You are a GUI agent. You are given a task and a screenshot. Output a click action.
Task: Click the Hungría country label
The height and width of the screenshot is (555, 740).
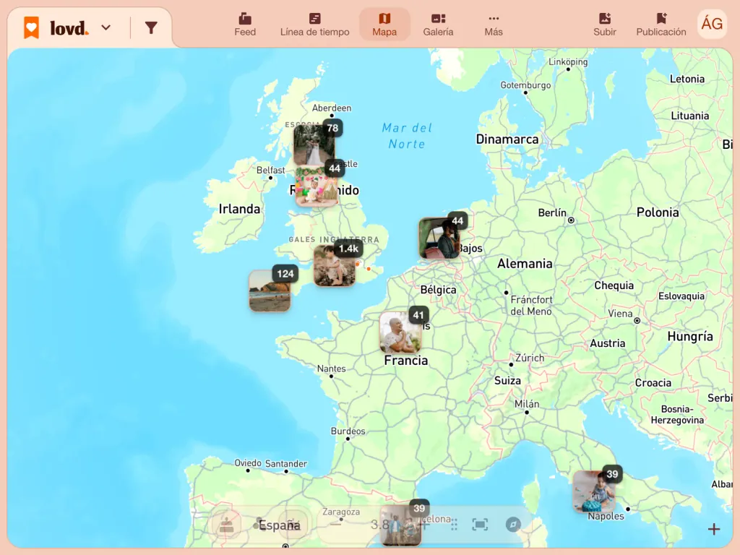[690, 337]
